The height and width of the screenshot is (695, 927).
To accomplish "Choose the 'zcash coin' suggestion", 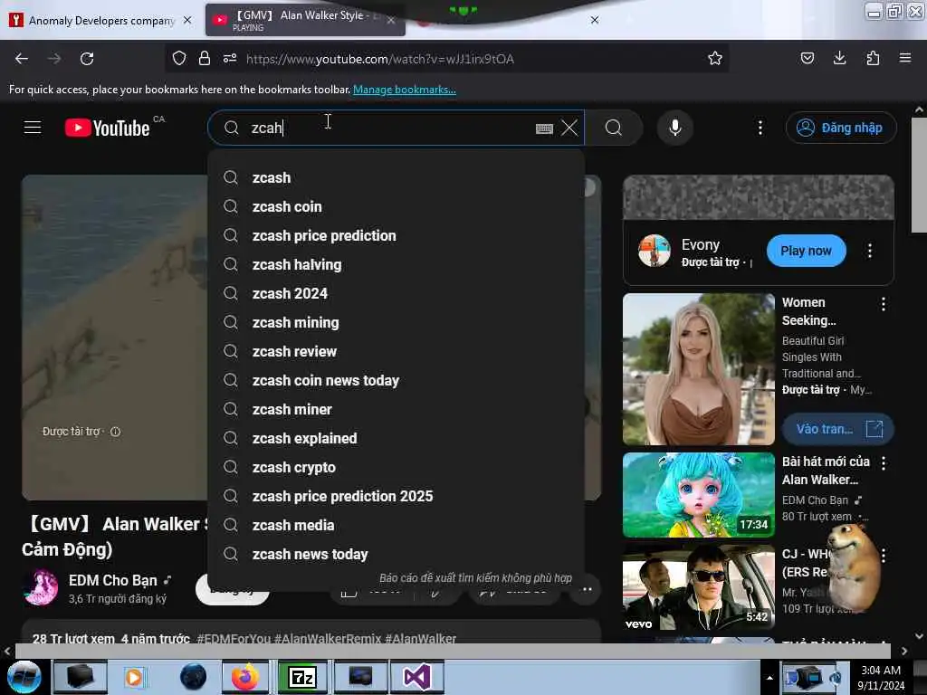I will point(397,207).
